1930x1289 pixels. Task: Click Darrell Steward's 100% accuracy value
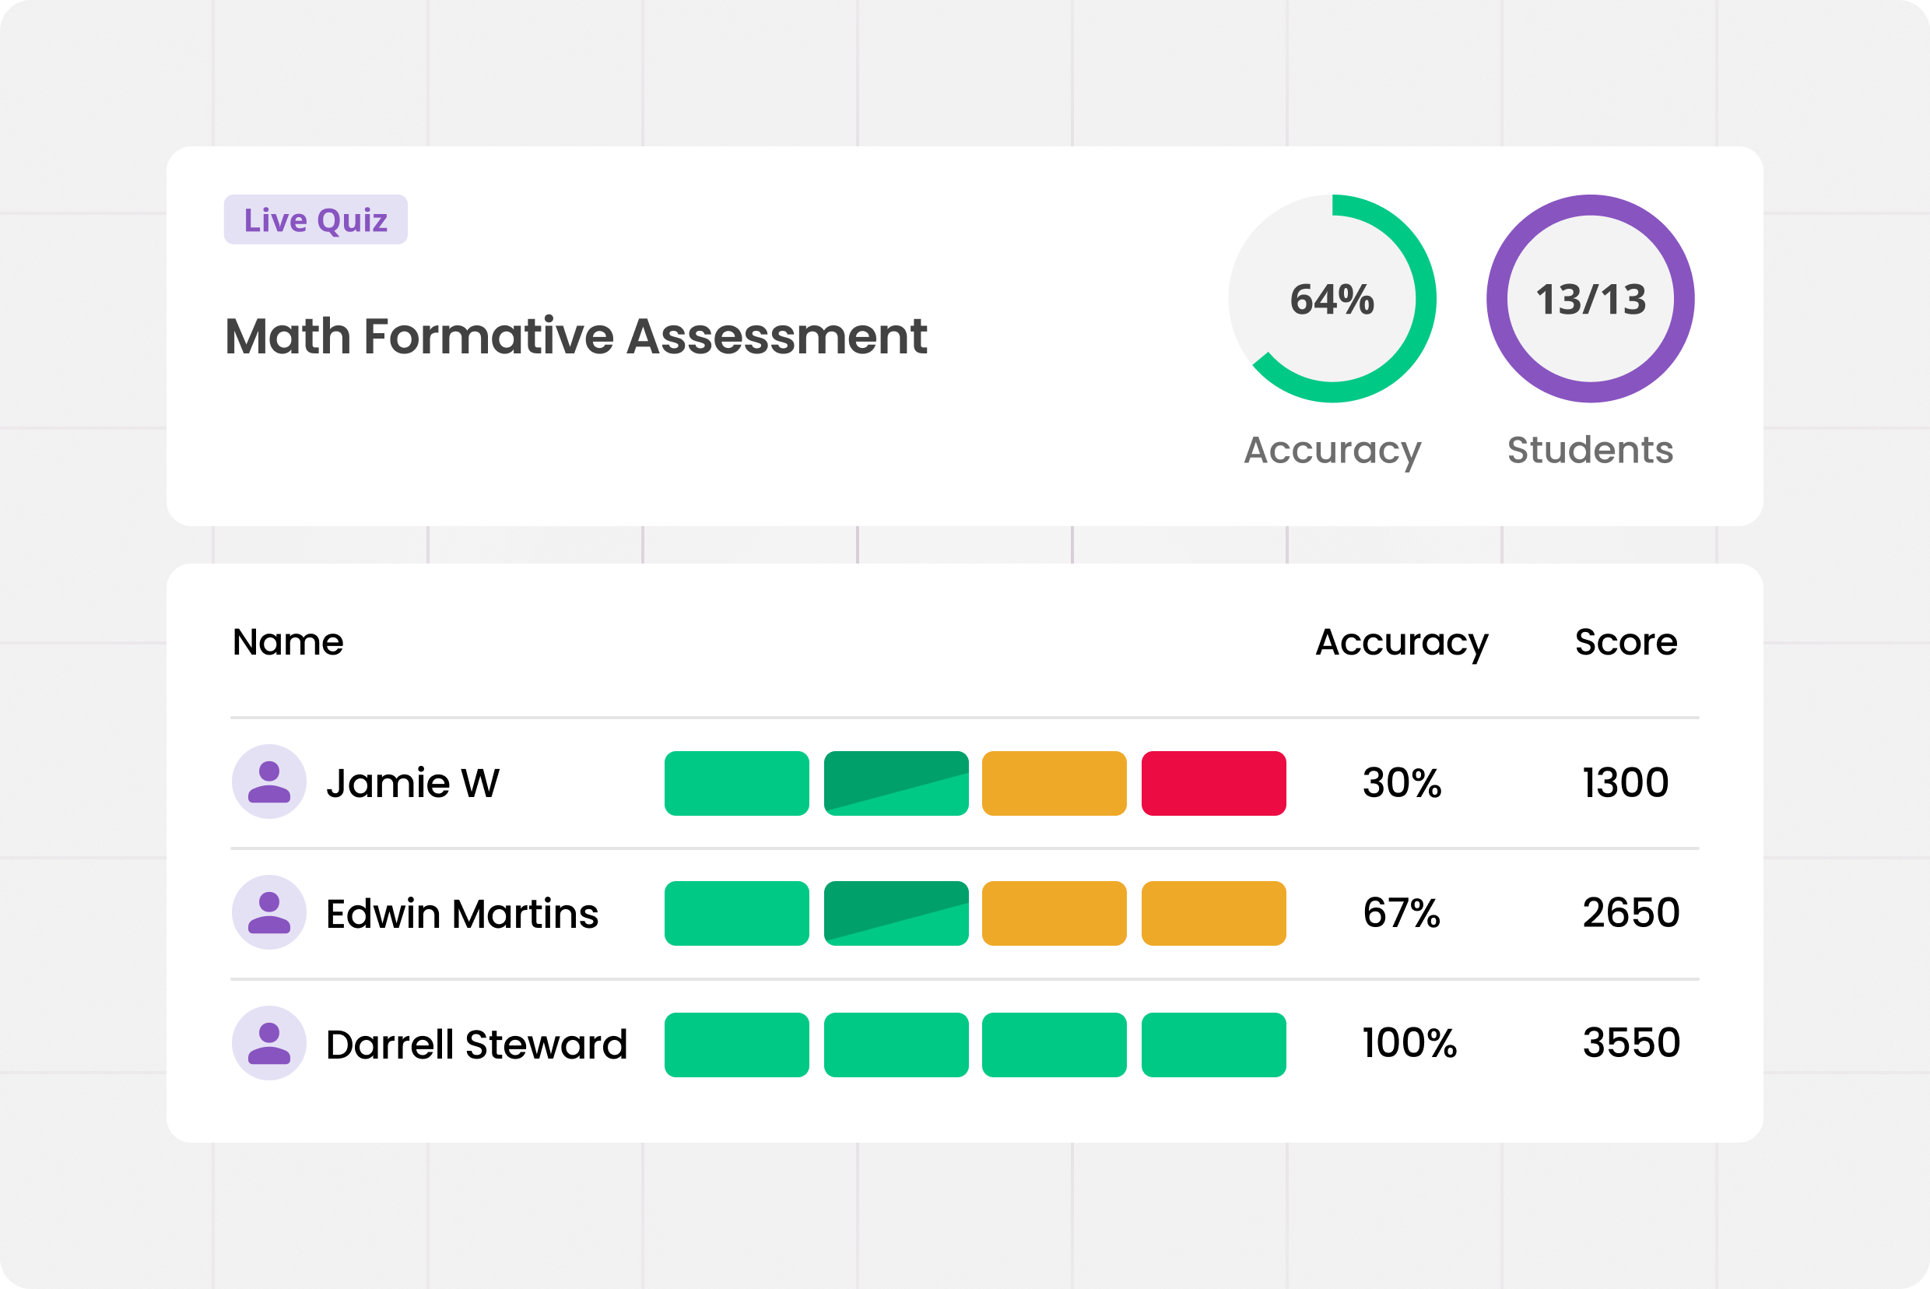1409,1043
